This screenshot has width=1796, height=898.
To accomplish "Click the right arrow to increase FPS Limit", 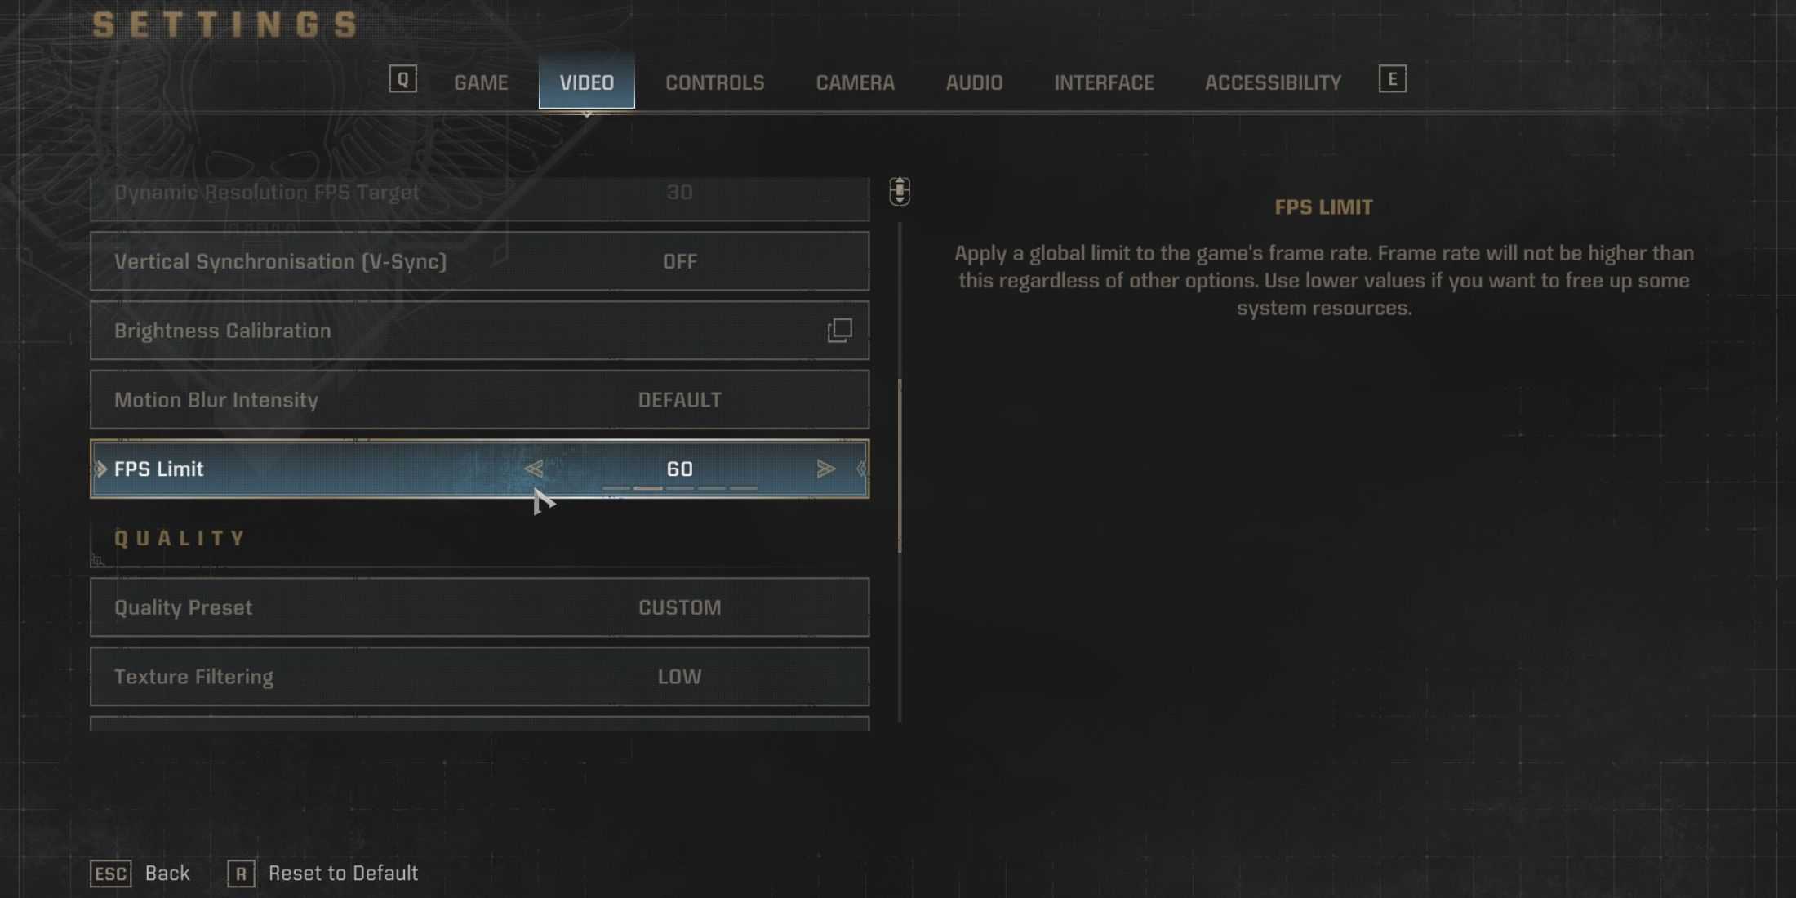I will point(826,469).
